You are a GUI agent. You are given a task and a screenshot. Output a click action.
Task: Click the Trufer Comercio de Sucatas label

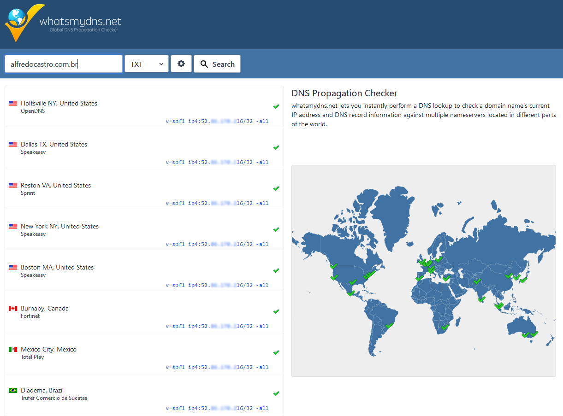(x=54, y=398)
